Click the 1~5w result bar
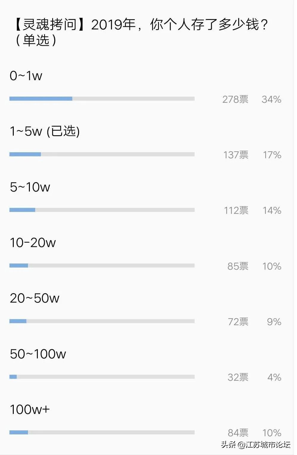 (x=102, y=154)
